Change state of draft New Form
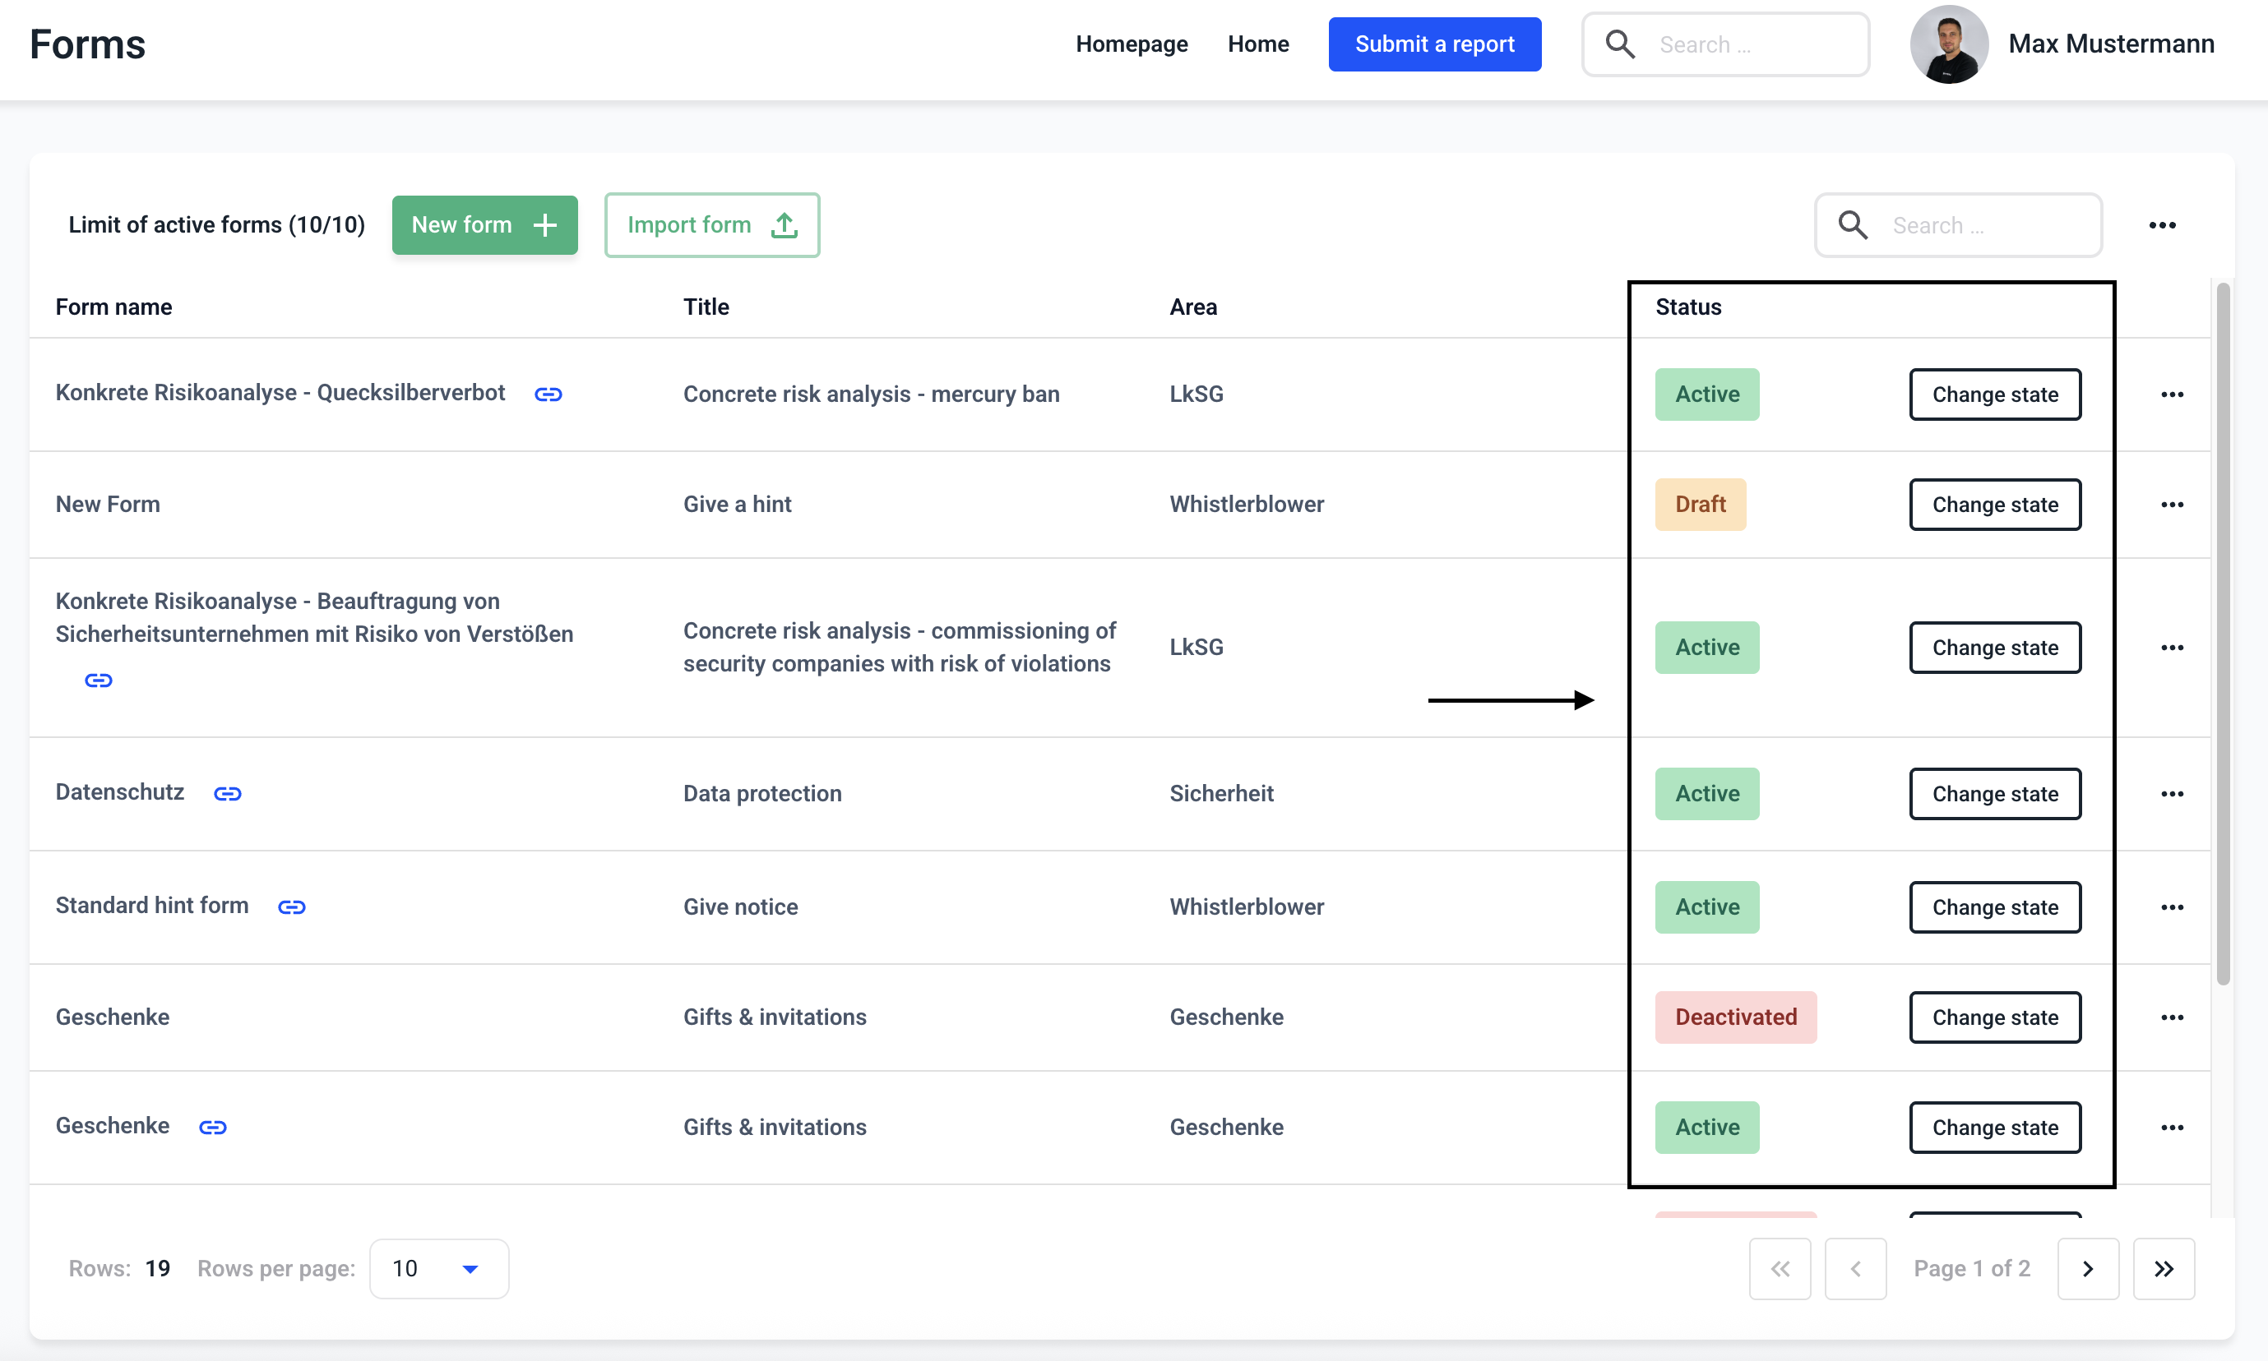The height and width of the screenshot is (1361, 2268). (x=1995, y=505)
